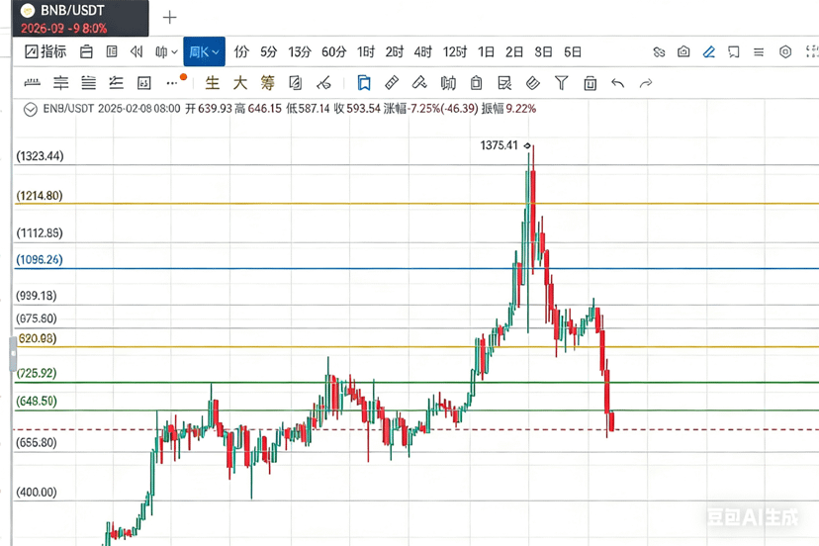The image size is (819, 546).
Task: Select the 2时 timeframe
Action: point(395,51)
